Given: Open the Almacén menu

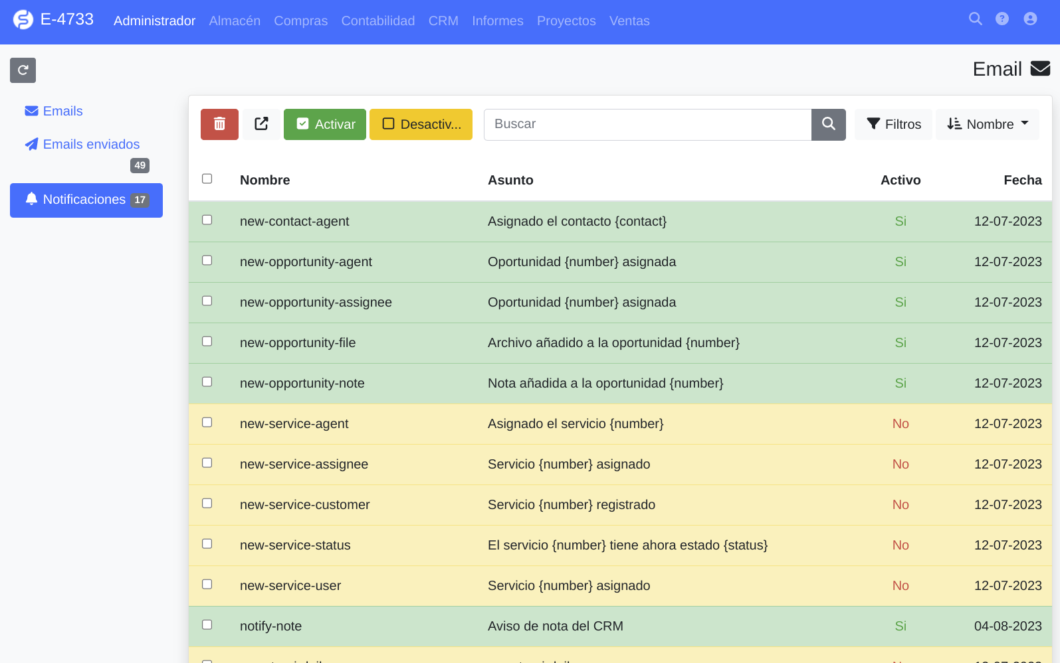Looking at the screenshot, I should tap(235, 21).
